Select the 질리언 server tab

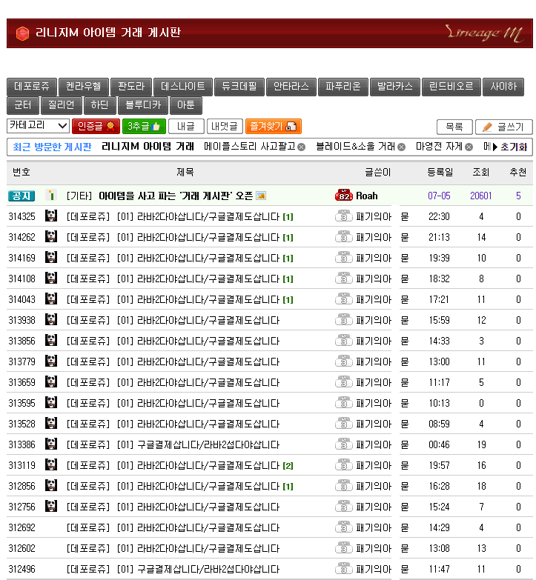click(x=62, y=105)
